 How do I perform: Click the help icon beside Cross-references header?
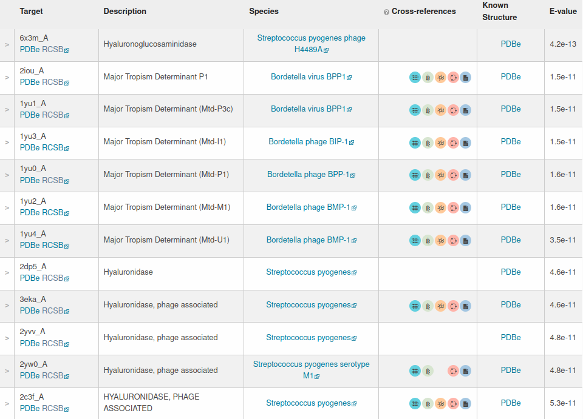tap(386, 12)
